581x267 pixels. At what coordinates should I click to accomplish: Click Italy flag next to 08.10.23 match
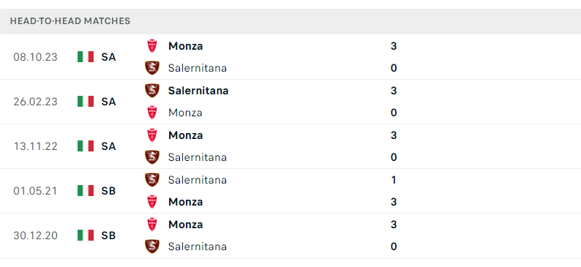[x=86, y=57]
